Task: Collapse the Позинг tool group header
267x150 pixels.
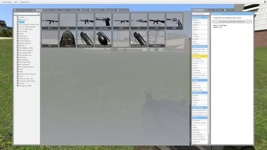Action: click(x=199, y=80)
